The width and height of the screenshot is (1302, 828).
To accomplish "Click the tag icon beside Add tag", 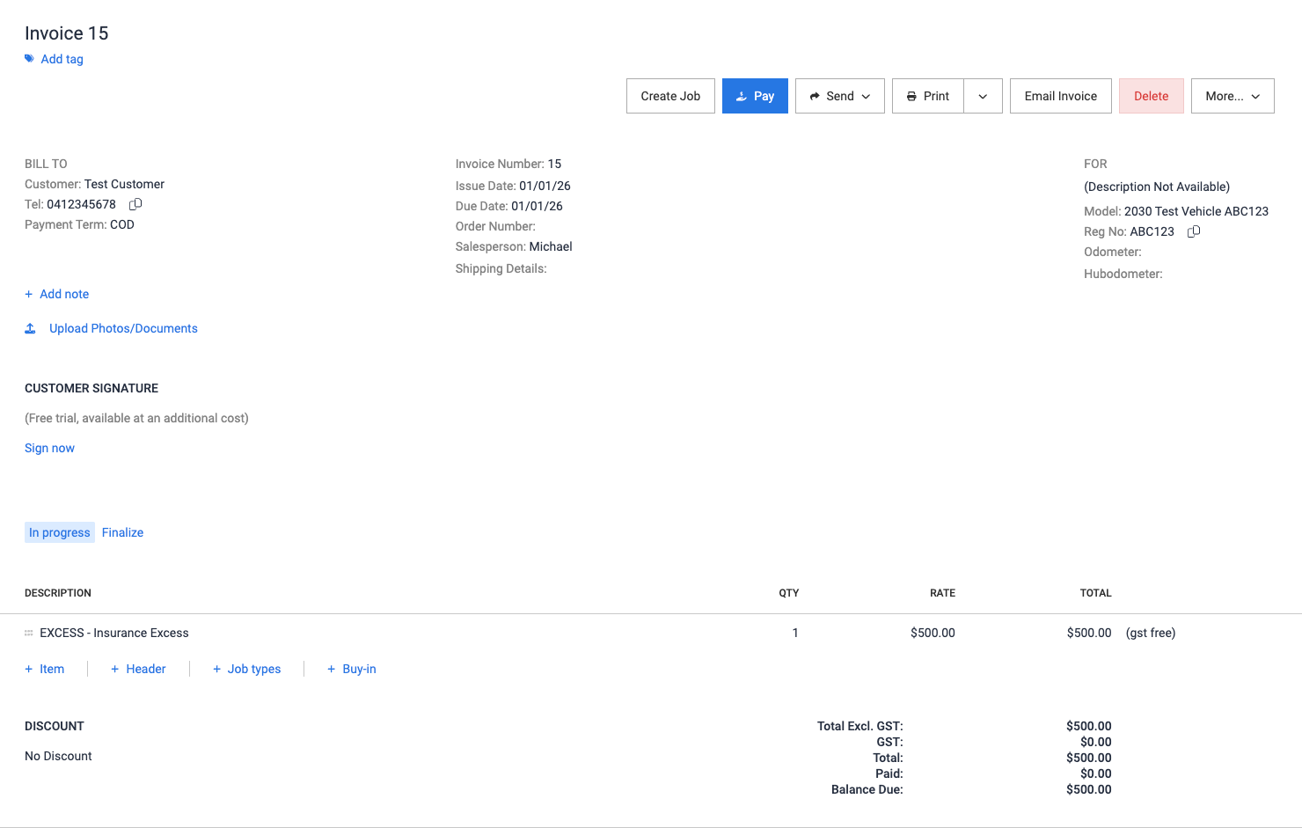I will (x=29, y=59).
